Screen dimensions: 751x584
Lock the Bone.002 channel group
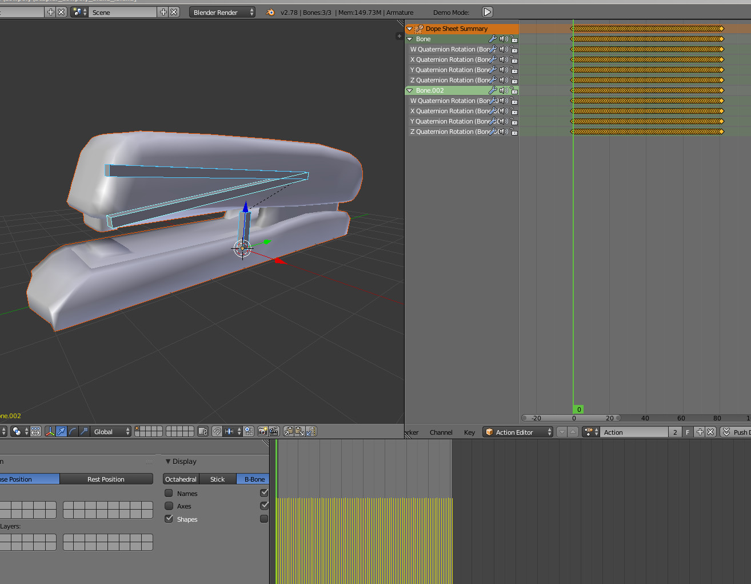click(514, 90)
